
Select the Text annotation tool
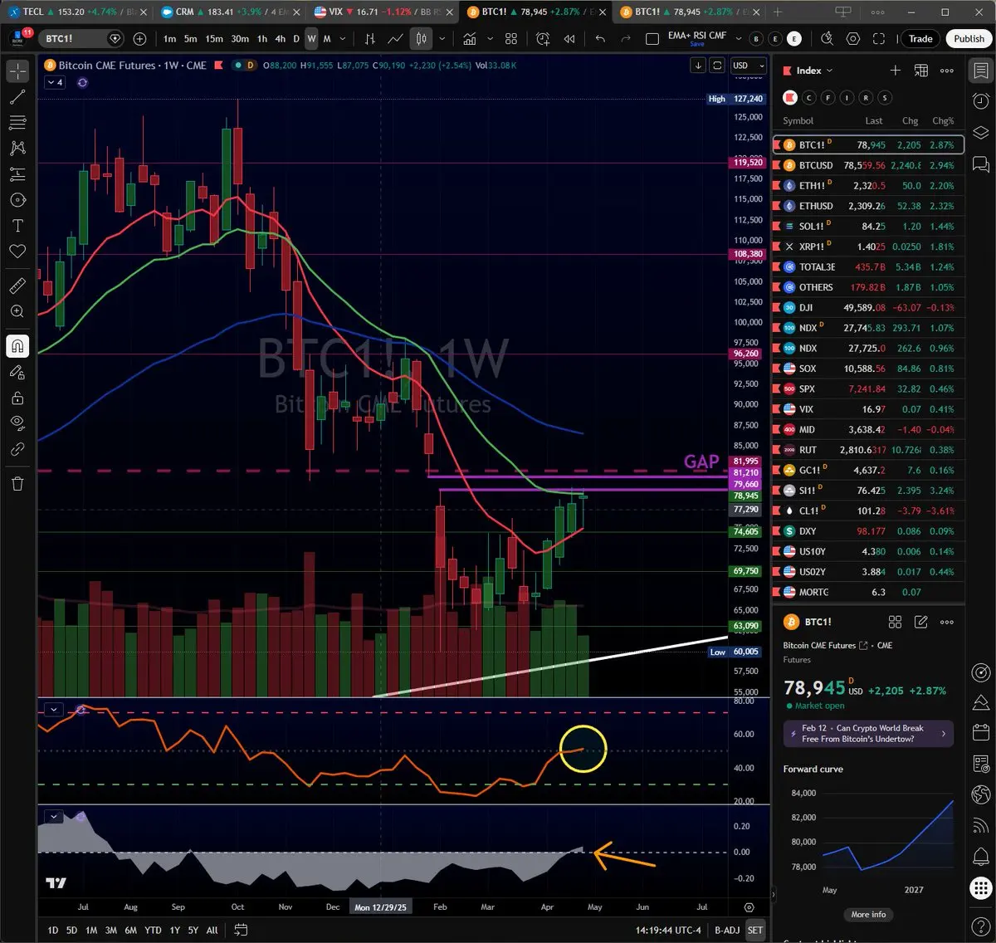coord(17,226)
